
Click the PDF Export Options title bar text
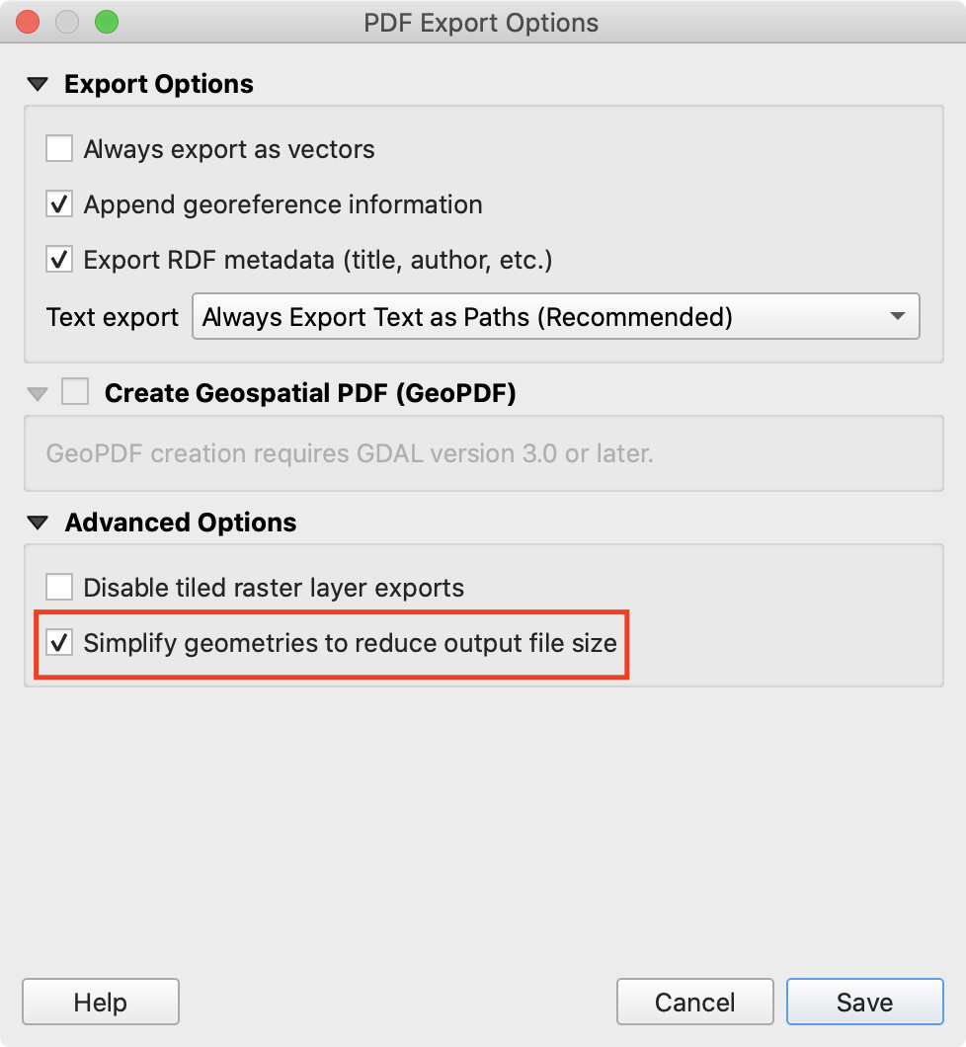481,22
